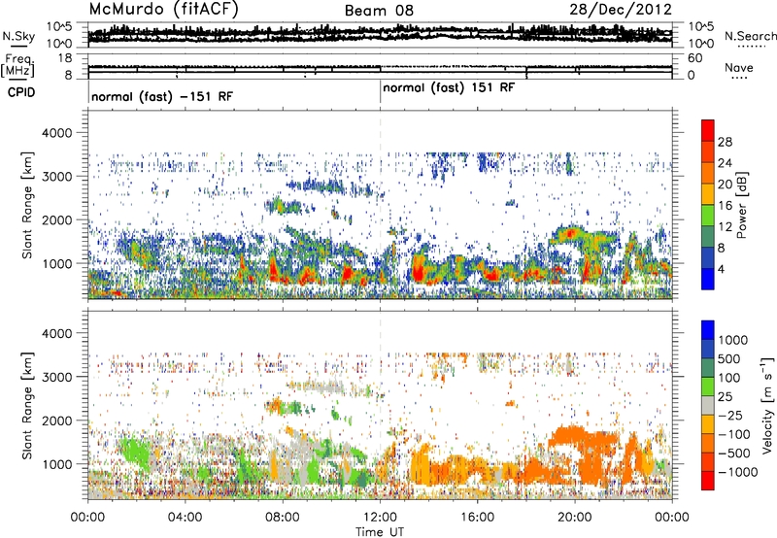Click the gray segment of the Velocity color bar
The width and height of the screenshot is (777, 538).
coord(708,406)
